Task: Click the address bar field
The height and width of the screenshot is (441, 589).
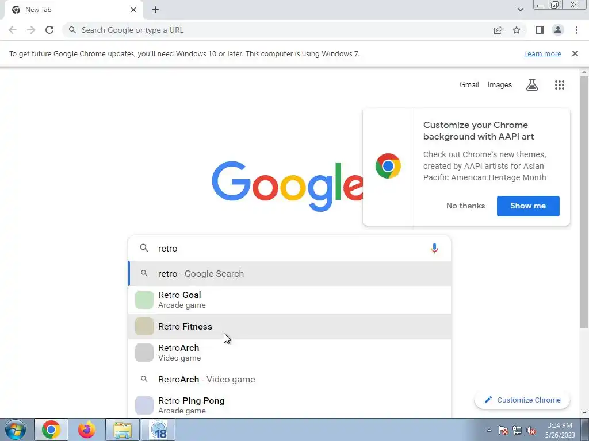Action: [278, 30]
